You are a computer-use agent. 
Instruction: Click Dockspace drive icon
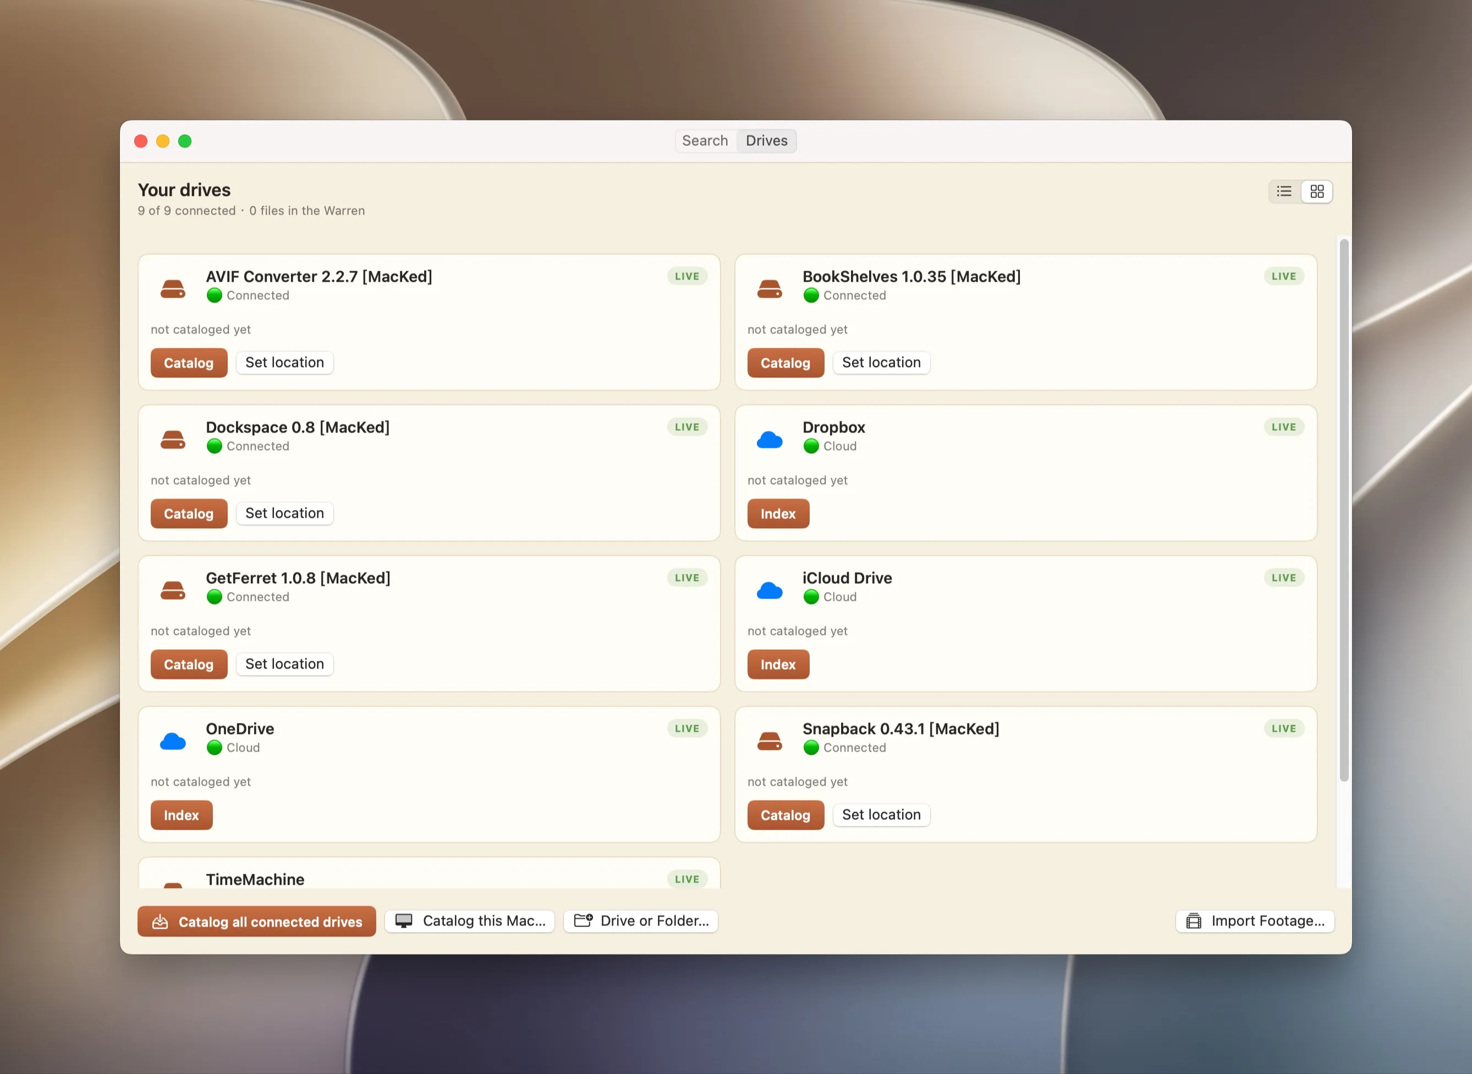pyautogui.click(x=173, y=439)
